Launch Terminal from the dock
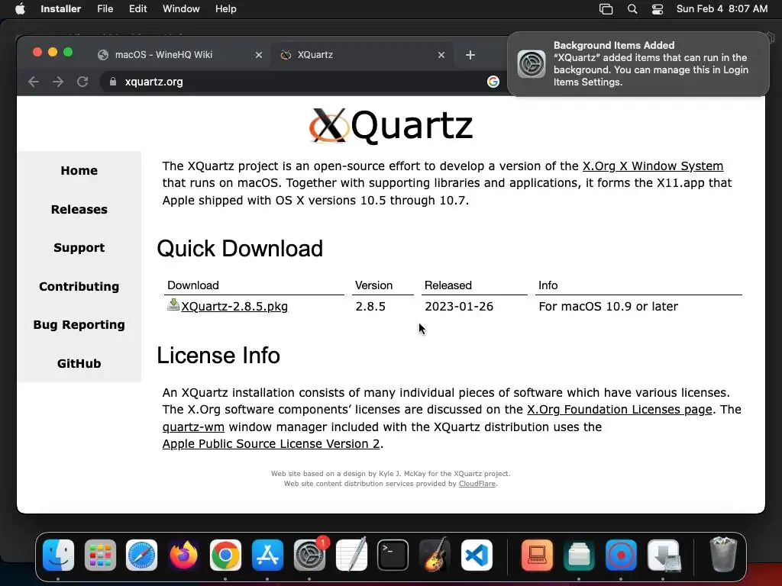Image resolution: width=782 pixels, height=586 pixels. tap(393, 555)
